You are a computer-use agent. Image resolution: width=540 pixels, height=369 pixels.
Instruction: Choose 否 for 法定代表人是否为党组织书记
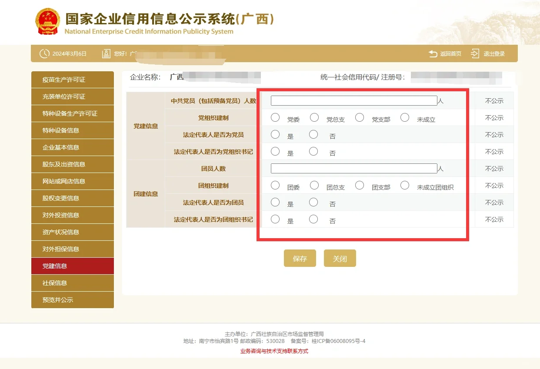tap(313, 151)
